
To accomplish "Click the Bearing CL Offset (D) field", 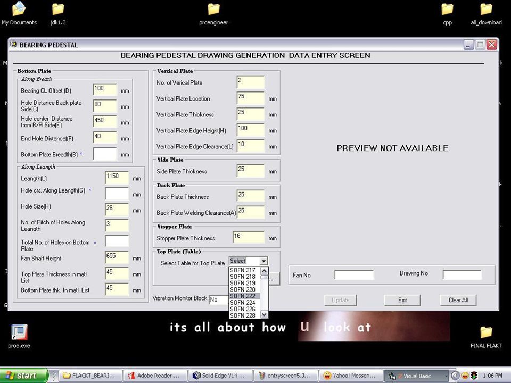I will tap(105, 89).
